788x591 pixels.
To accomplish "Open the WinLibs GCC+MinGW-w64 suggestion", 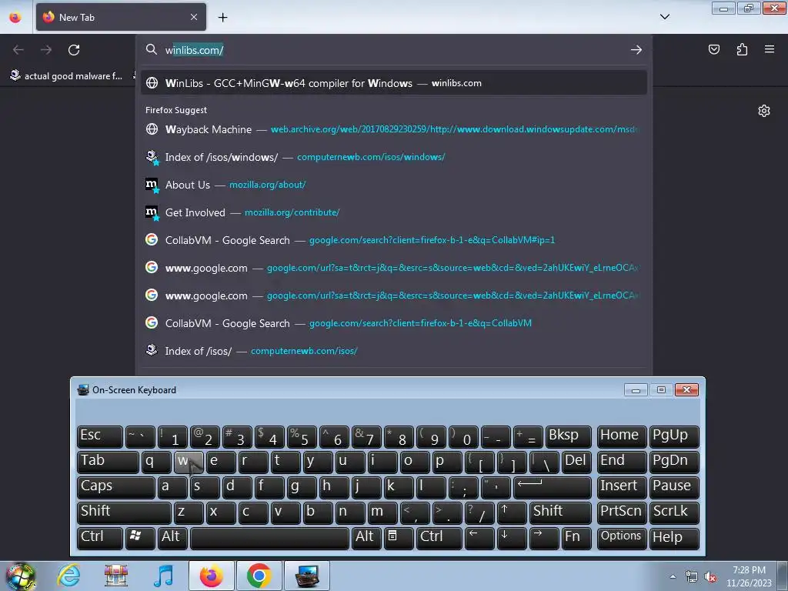I will pos(394,83).
